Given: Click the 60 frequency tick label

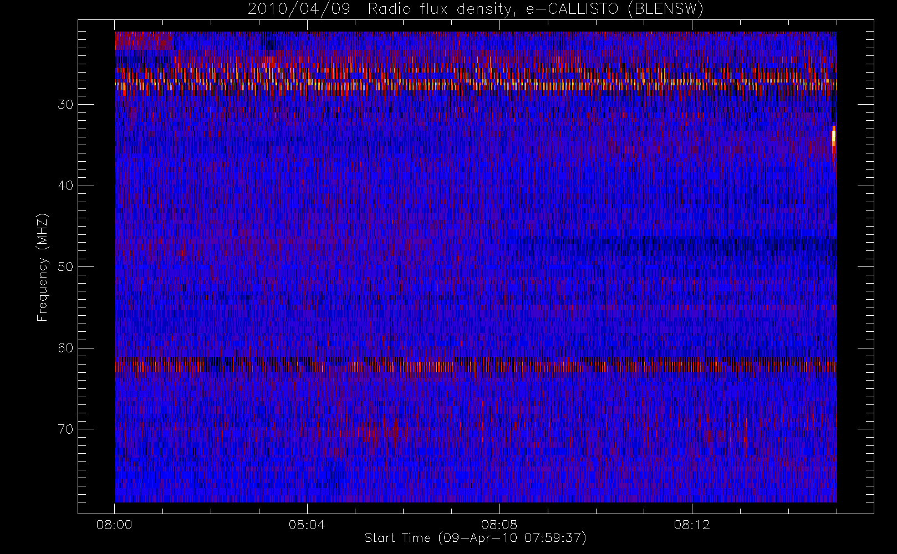Looking at the screenshot, I should [x=65, y=348].
